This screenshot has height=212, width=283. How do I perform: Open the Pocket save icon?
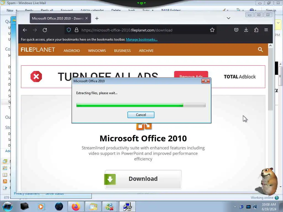pyautogui.click(x=236, y=30)
